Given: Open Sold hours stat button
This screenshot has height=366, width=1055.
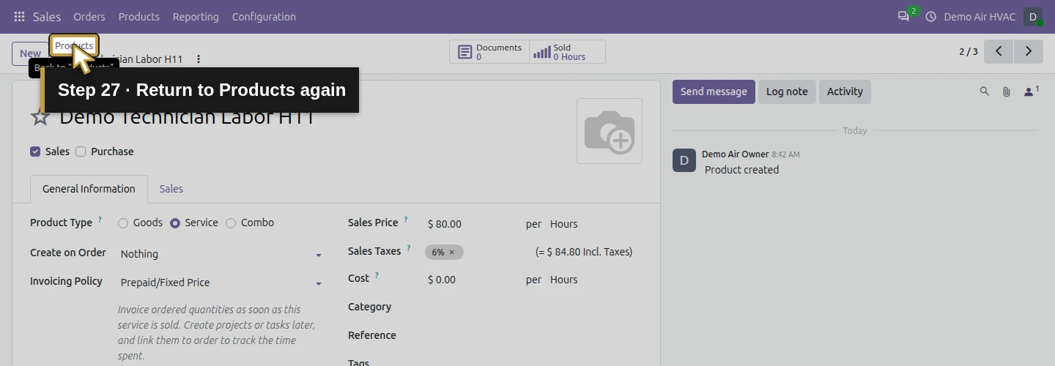Looking at the screenshot, I should pos(567,52).
